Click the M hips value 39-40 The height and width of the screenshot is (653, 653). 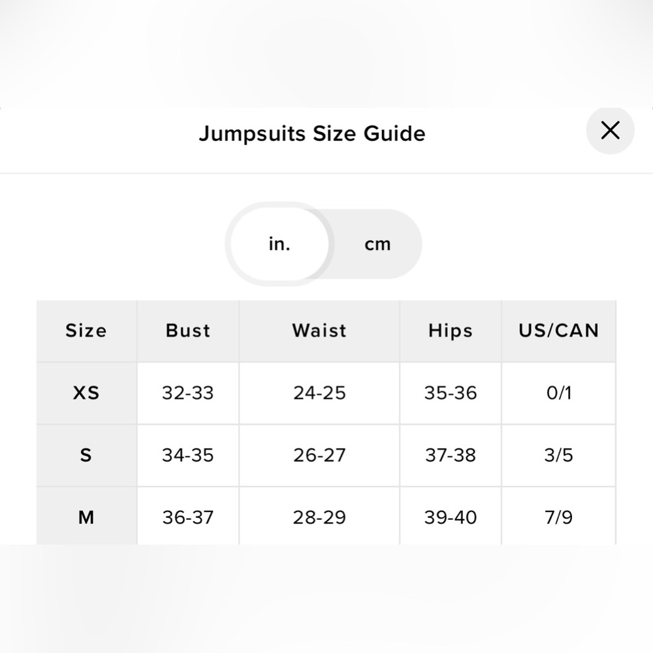pyautogui.click(x=451, y=518)
